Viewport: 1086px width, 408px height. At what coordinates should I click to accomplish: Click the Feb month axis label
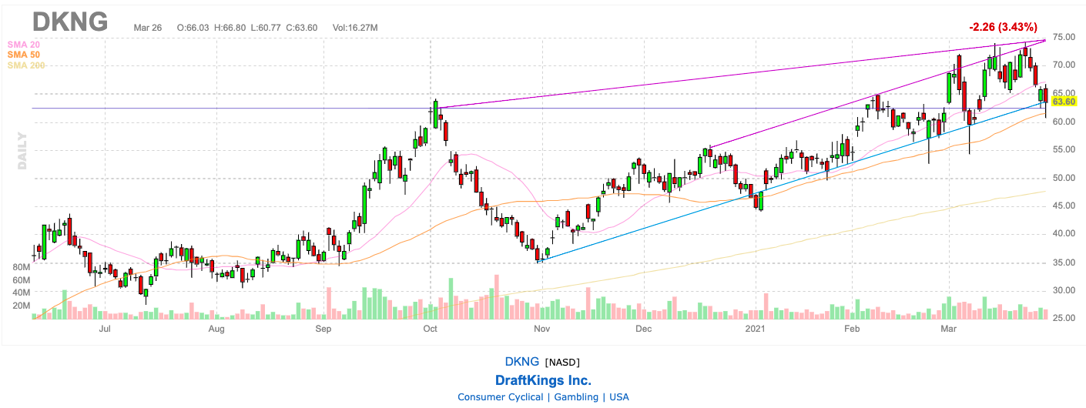pos(851,329)
